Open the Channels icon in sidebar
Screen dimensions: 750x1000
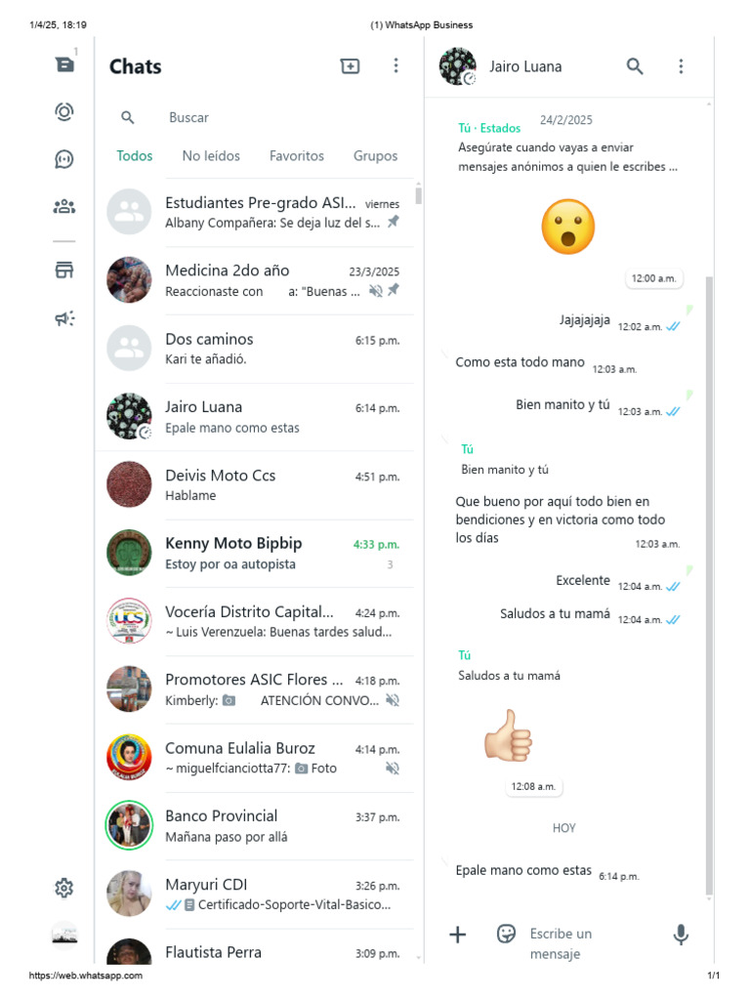(x=63, y=159)
